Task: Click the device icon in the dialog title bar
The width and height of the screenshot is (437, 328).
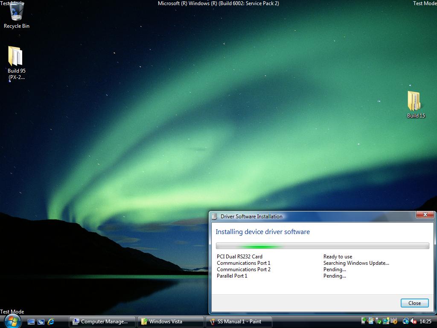Action: pyautogui.click(x=214, y=216)
